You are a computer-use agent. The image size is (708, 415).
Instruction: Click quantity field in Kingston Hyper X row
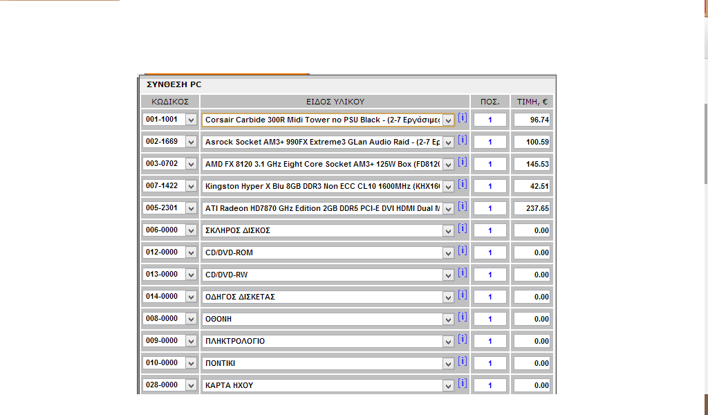[490, 186]
